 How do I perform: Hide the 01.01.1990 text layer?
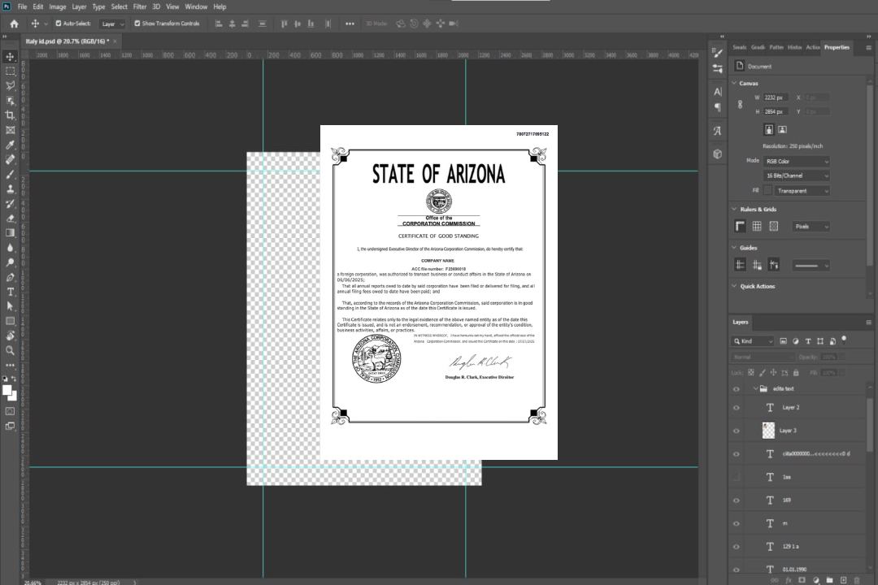pyautogui.click(x=737, y=570)
